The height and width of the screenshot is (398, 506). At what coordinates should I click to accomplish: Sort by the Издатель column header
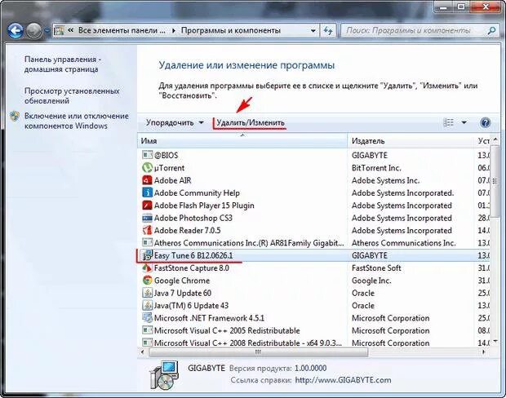pos(411,141)
